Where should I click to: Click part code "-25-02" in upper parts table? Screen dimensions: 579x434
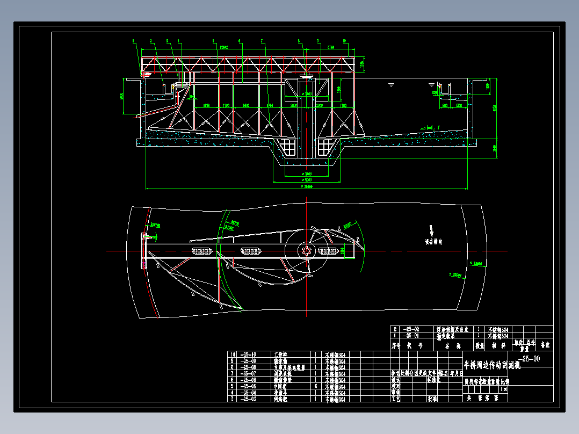(x=411, y=329)
